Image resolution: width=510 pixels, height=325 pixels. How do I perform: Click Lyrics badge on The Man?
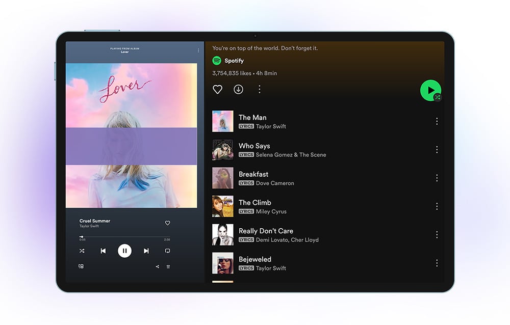coord(246,126)
